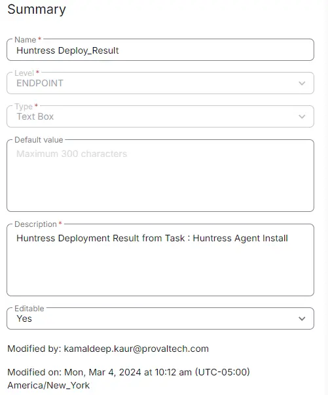Click the Editable field label
The image size is (328, 395).
pos(29,308)
